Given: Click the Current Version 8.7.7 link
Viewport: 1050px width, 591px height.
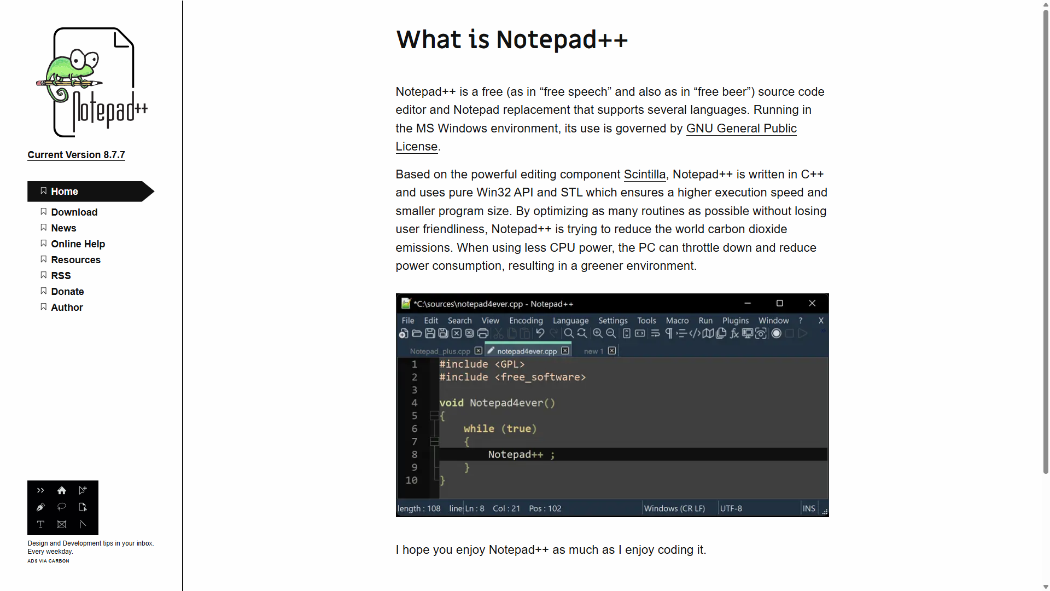Looking at the screenshot, I should click(x=76, y=155).
